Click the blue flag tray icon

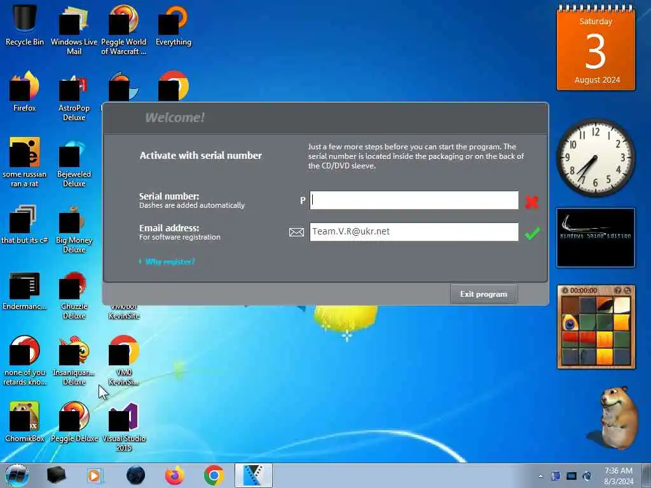pos(556,476)
